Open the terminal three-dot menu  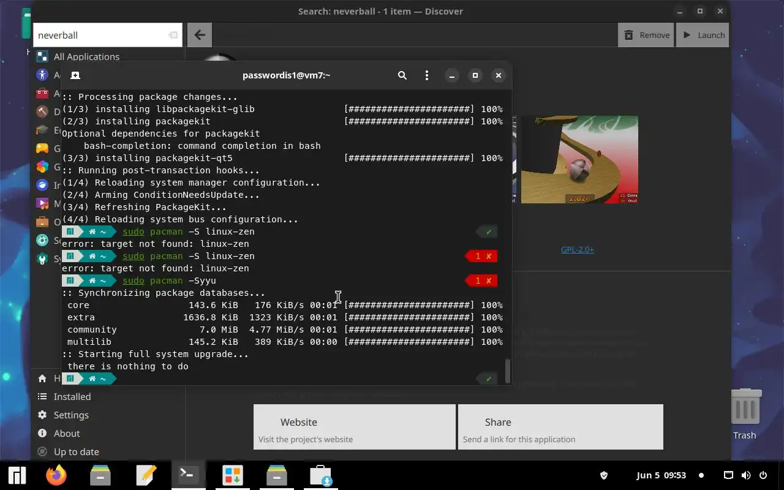pyautogui.click(x=427, y=75)
